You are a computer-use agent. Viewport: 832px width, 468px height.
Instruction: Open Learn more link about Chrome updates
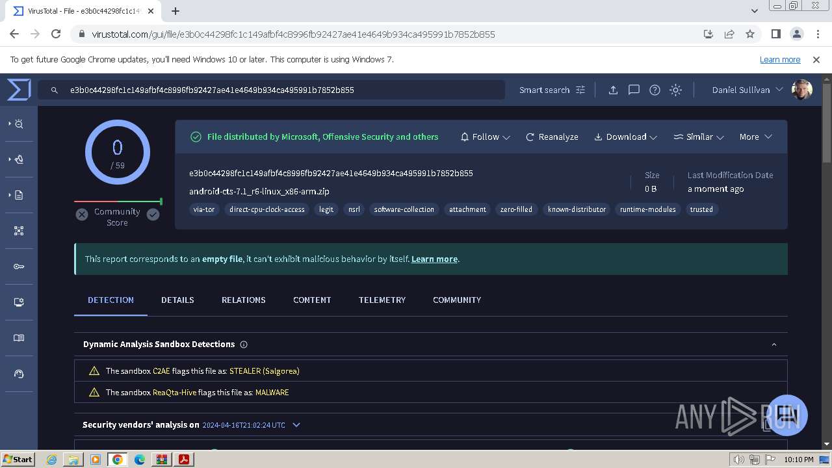pyautogui.click(x=780, y=60)
